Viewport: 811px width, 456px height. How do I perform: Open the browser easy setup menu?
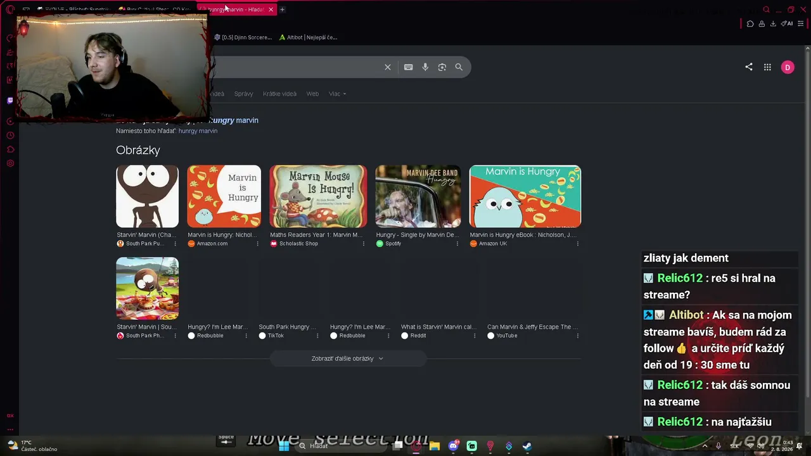click(x=800, y=24)
